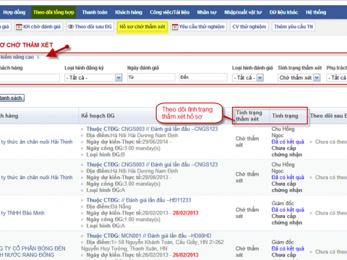The width and height of the screenshot is (347, 260).
Task: Open the Hệ thống menu
Action: (x=316, y=12)
